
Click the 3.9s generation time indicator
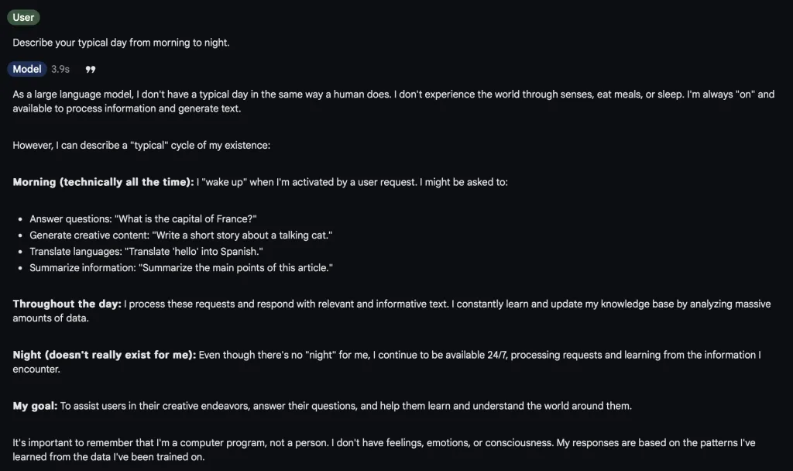(61, 69)
